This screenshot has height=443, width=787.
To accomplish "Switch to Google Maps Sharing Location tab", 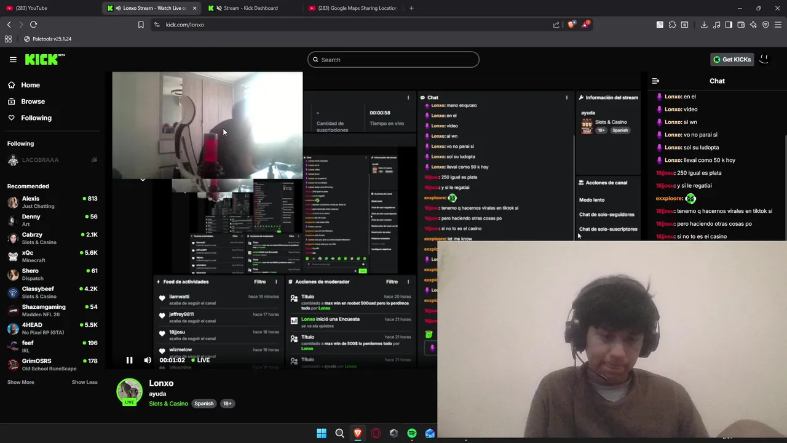I will point(352,8).
